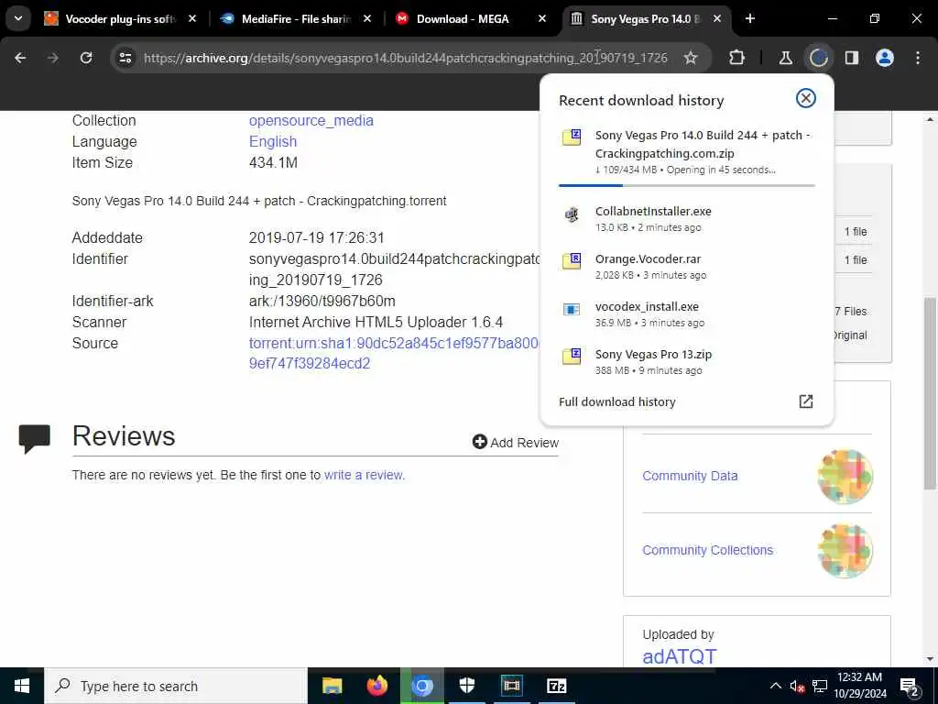Image resolution: width=938 pixels, height=704 pixels.
Task: Bookmark this page with star icon
Action: [x=691, y=58]
